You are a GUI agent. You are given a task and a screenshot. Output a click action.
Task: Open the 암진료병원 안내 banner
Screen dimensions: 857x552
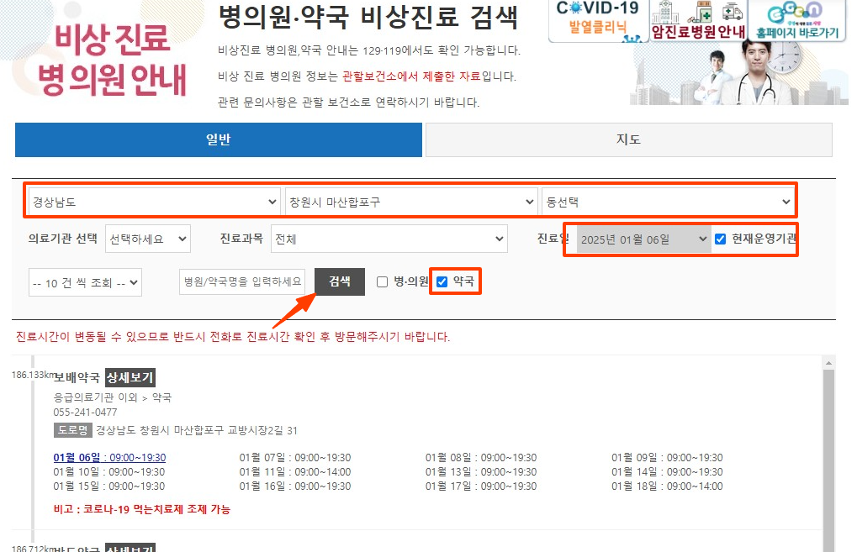[x=698, y=21]
